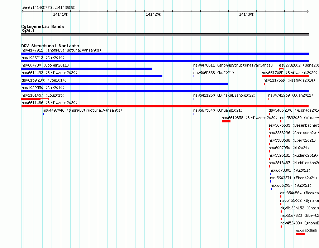Image resolution: width=319 pixels, height=248 pixels.
Task: Select blue bar under dgv6159n100
Action: pos(124,84)
